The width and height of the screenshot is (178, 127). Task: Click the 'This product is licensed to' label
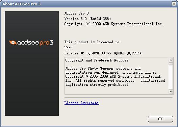93,42
